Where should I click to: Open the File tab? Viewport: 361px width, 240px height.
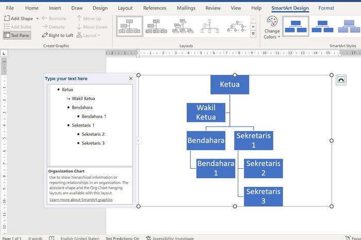click(10, 8)
